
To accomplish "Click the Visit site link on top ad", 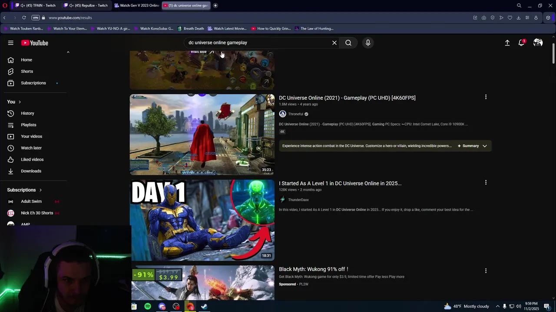I will click(202, 52).
